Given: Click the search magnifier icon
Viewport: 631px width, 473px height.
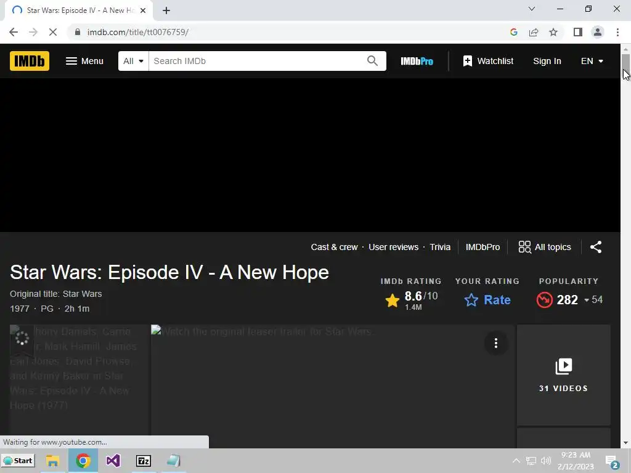Looking at the screenshot, I should pyautogui.click(x=373, y=61).
